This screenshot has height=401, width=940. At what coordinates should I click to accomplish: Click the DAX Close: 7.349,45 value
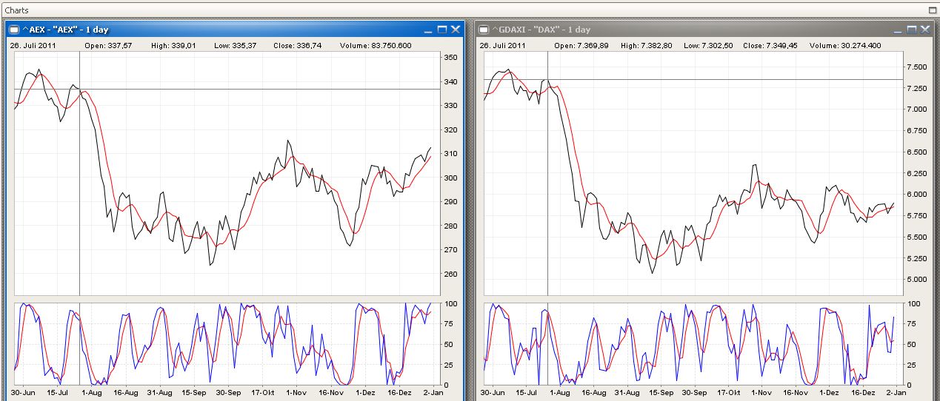(771, 46)
